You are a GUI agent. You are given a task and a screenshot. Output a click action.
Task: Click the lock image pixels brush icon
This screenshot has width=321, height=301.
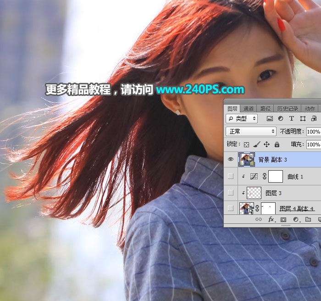(x=257, y=144)
